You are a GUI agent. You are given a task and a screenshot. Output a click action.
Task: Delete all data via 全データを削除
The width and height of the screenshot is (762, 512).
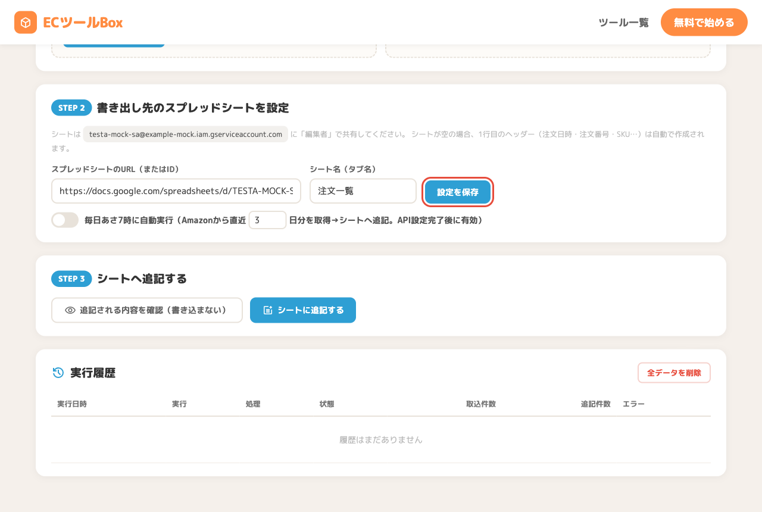tap(674, 373)
